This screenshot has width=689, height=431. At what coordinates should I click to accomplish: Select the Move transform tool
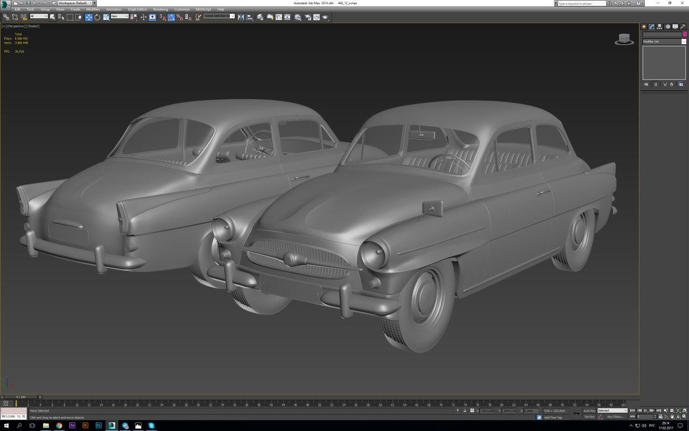pos(89,17)
